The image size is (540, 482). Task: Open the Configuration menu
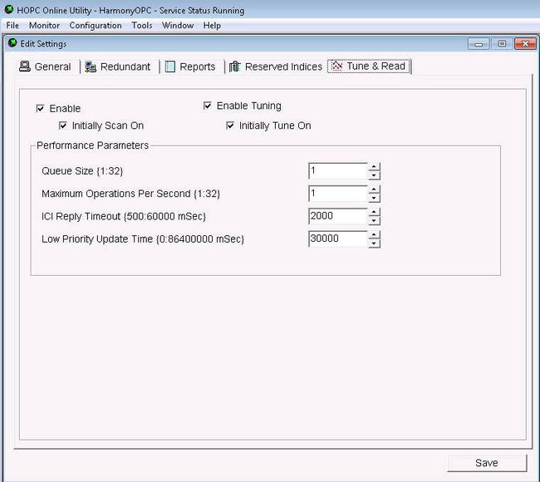point(96,26)
